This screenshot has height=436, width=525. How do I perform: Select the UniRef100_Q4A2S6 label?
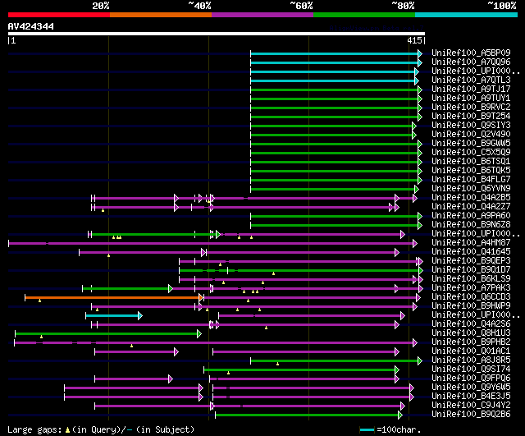pyautogui.click(x=471, y=324)
